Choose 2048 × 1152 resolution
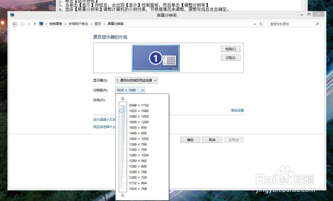Screen dimensions: 333x201 click(x=139, y=105)
